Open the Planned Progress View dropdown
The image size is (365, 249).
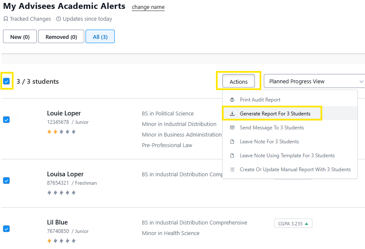pyautogui.click(x=314, y=81)
